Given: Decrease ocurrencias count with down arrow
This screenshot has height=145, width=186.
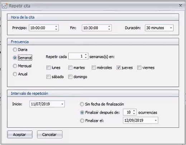Looking at the screenshot, I should tap(134, 113).
